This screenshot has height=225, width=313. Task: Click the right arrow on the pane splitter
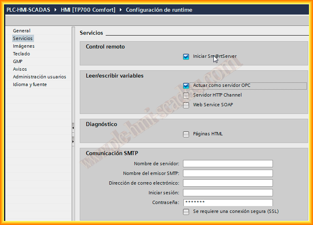73,142
